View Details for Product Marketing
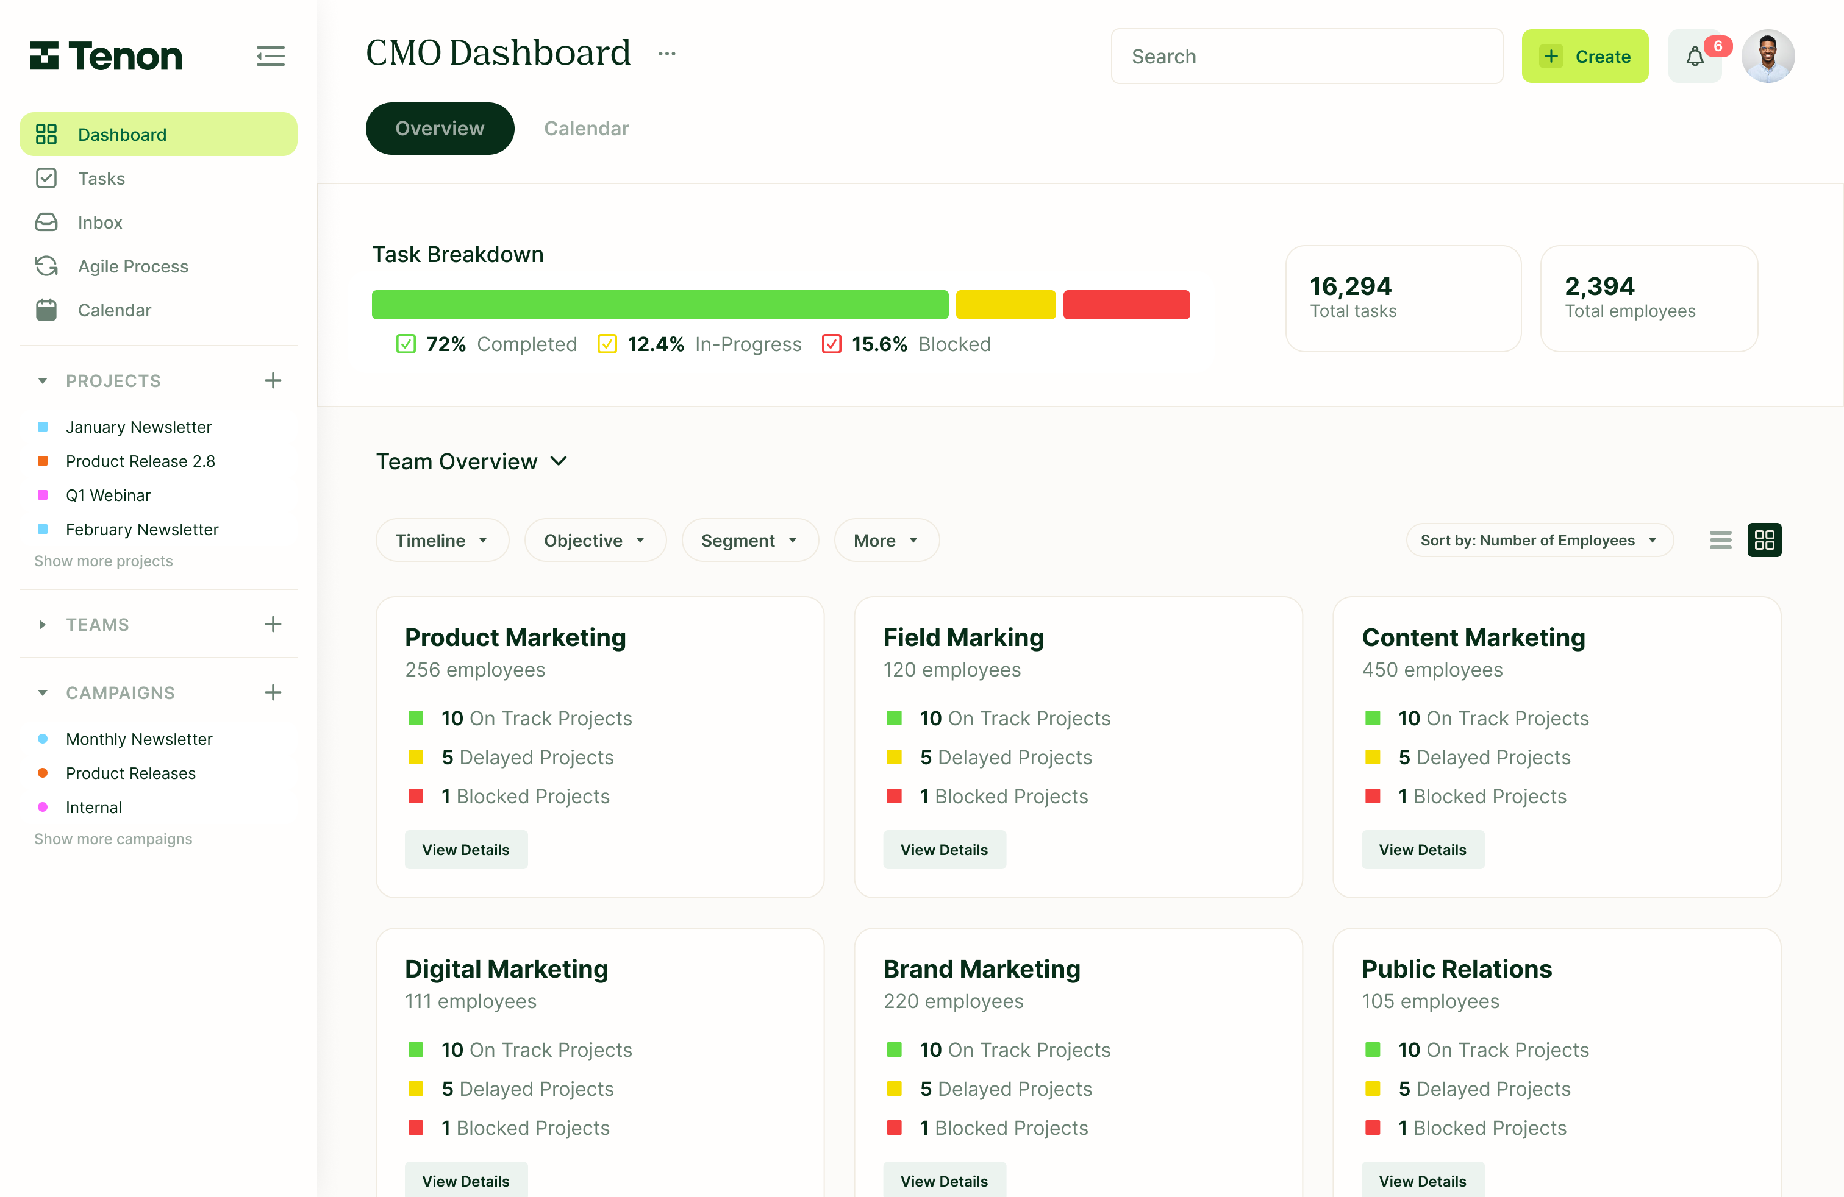This screenshot has width=1844, height=1197. coord(466,850)
